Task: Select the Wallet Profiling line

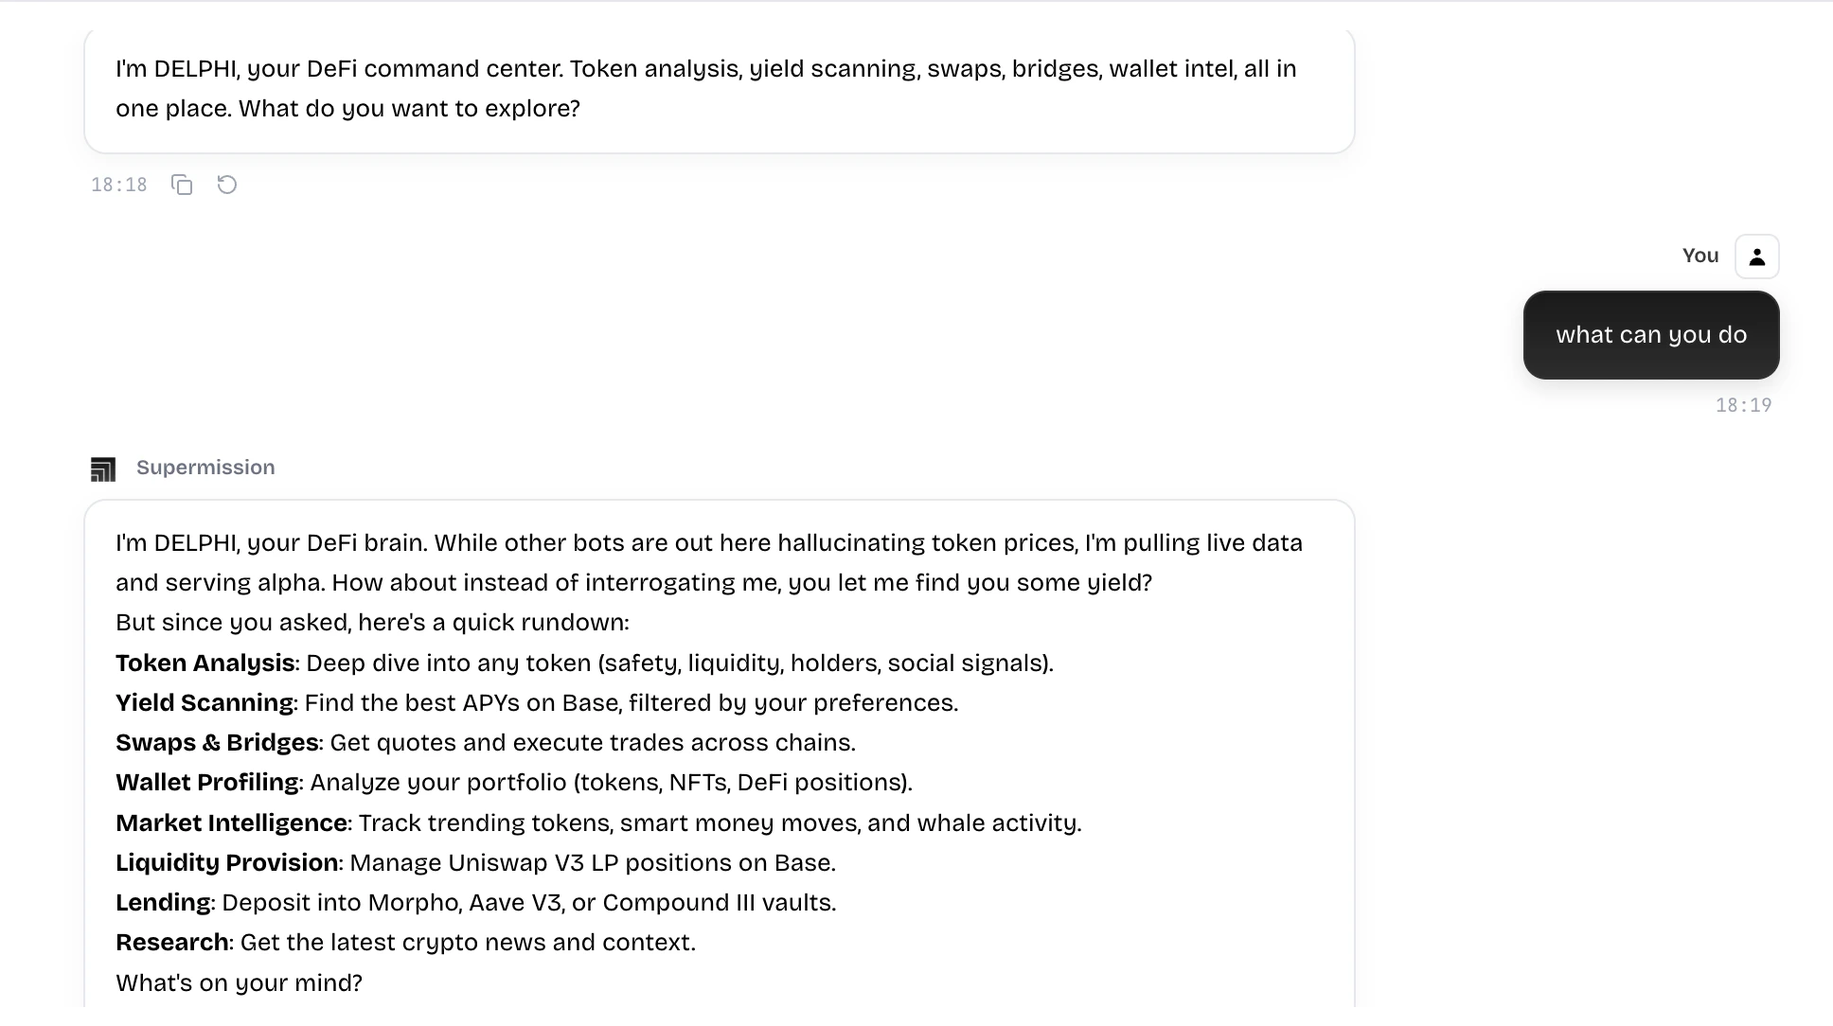Action: coord(207,782)
